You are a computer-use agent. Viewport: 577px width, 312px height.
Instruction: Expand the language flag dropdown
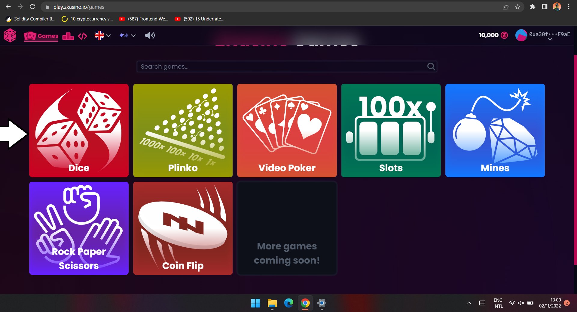pos(102,36)
